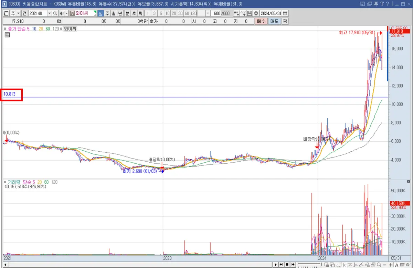Click the eraser icon in bottom toolbar

tap(367, 265)
